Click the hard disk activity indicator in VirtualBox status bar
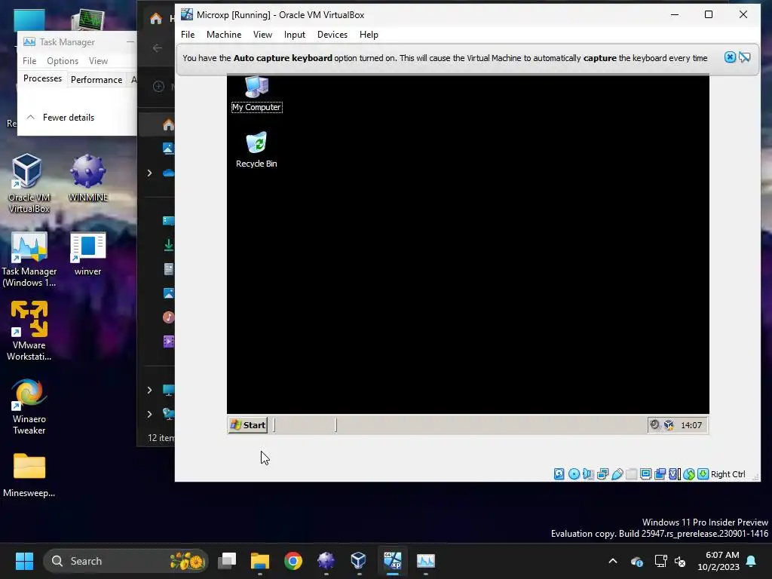The height and width of the screenshot is (579, 772). pyautogui.click(x=559, y=474)
